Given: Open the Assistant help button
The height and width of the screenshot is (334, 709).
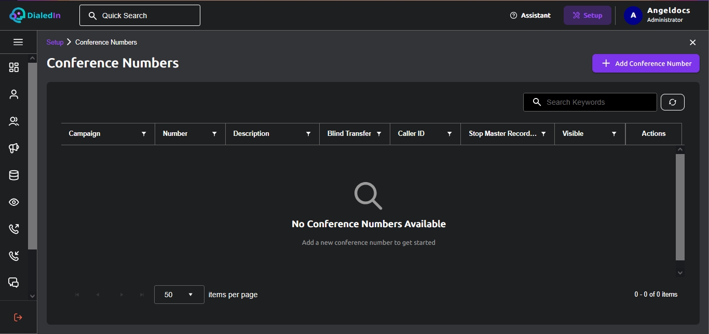Looking at the screenshot, I should (530, 16).
